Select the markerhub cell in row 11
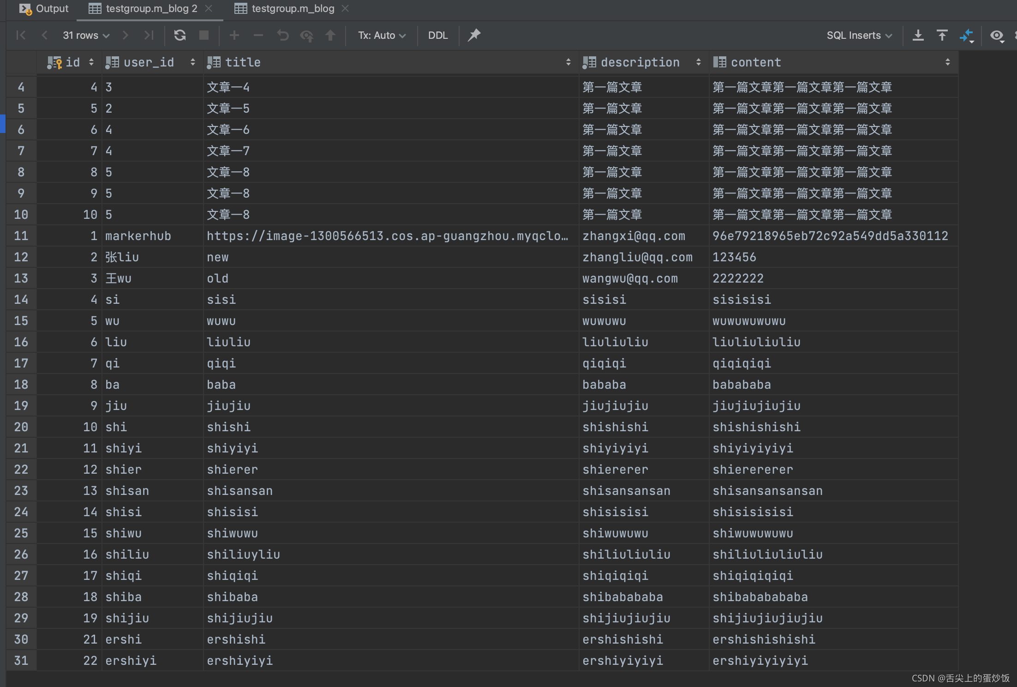The height and width of the screenshot is (687, 1017). [138, 236]
